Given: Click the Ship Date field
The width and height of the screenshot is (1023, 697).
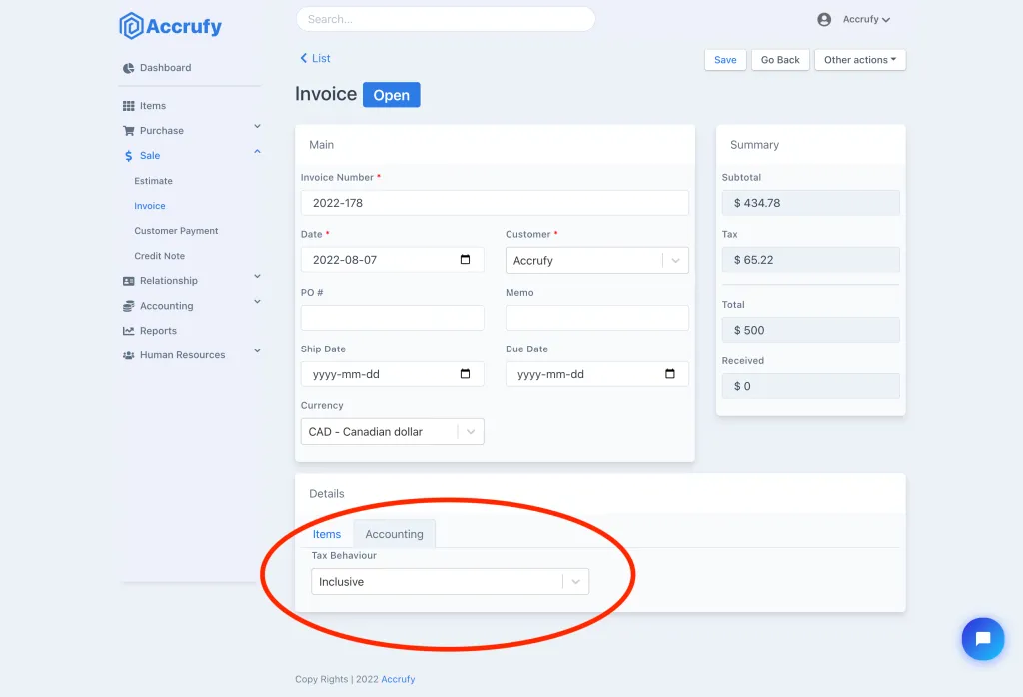Looking at the screenshot, I should [392, 374].
